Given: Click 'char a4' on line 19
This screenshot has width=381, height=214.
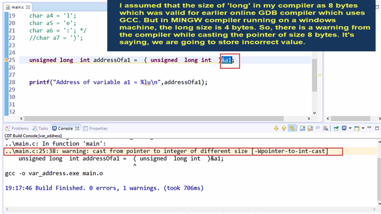Looking at the screenshot, I should 41,16.
